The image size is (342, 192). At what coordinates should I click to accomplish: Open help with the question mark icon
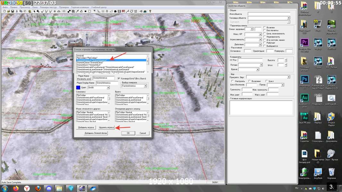click(150, 11)
